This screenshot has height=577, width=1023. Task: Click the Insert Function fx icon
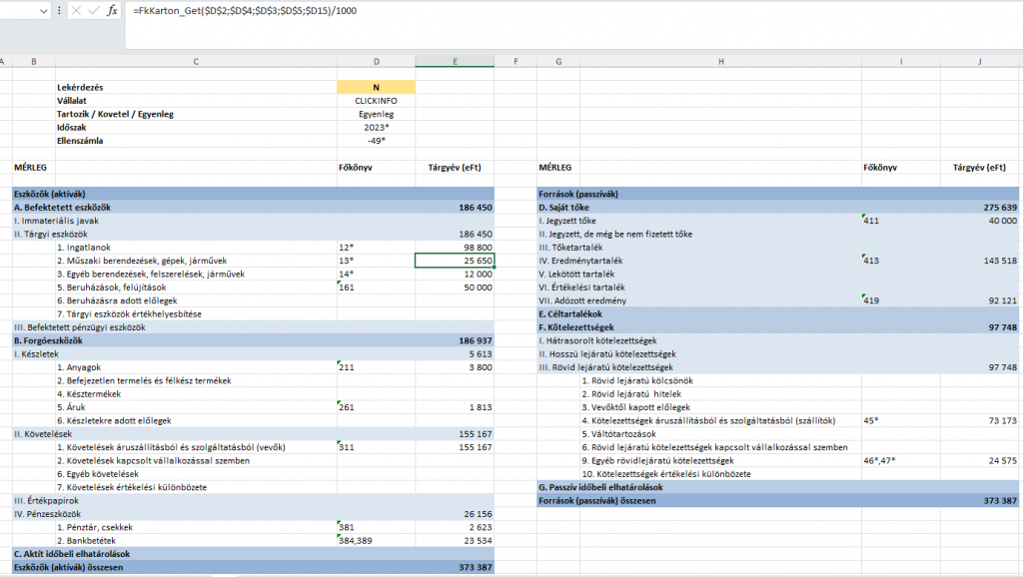pyautogui.click(x=112, y=11)
